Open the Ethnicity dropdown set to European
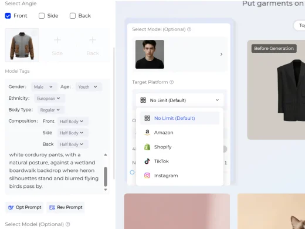 tap(49, 99)
